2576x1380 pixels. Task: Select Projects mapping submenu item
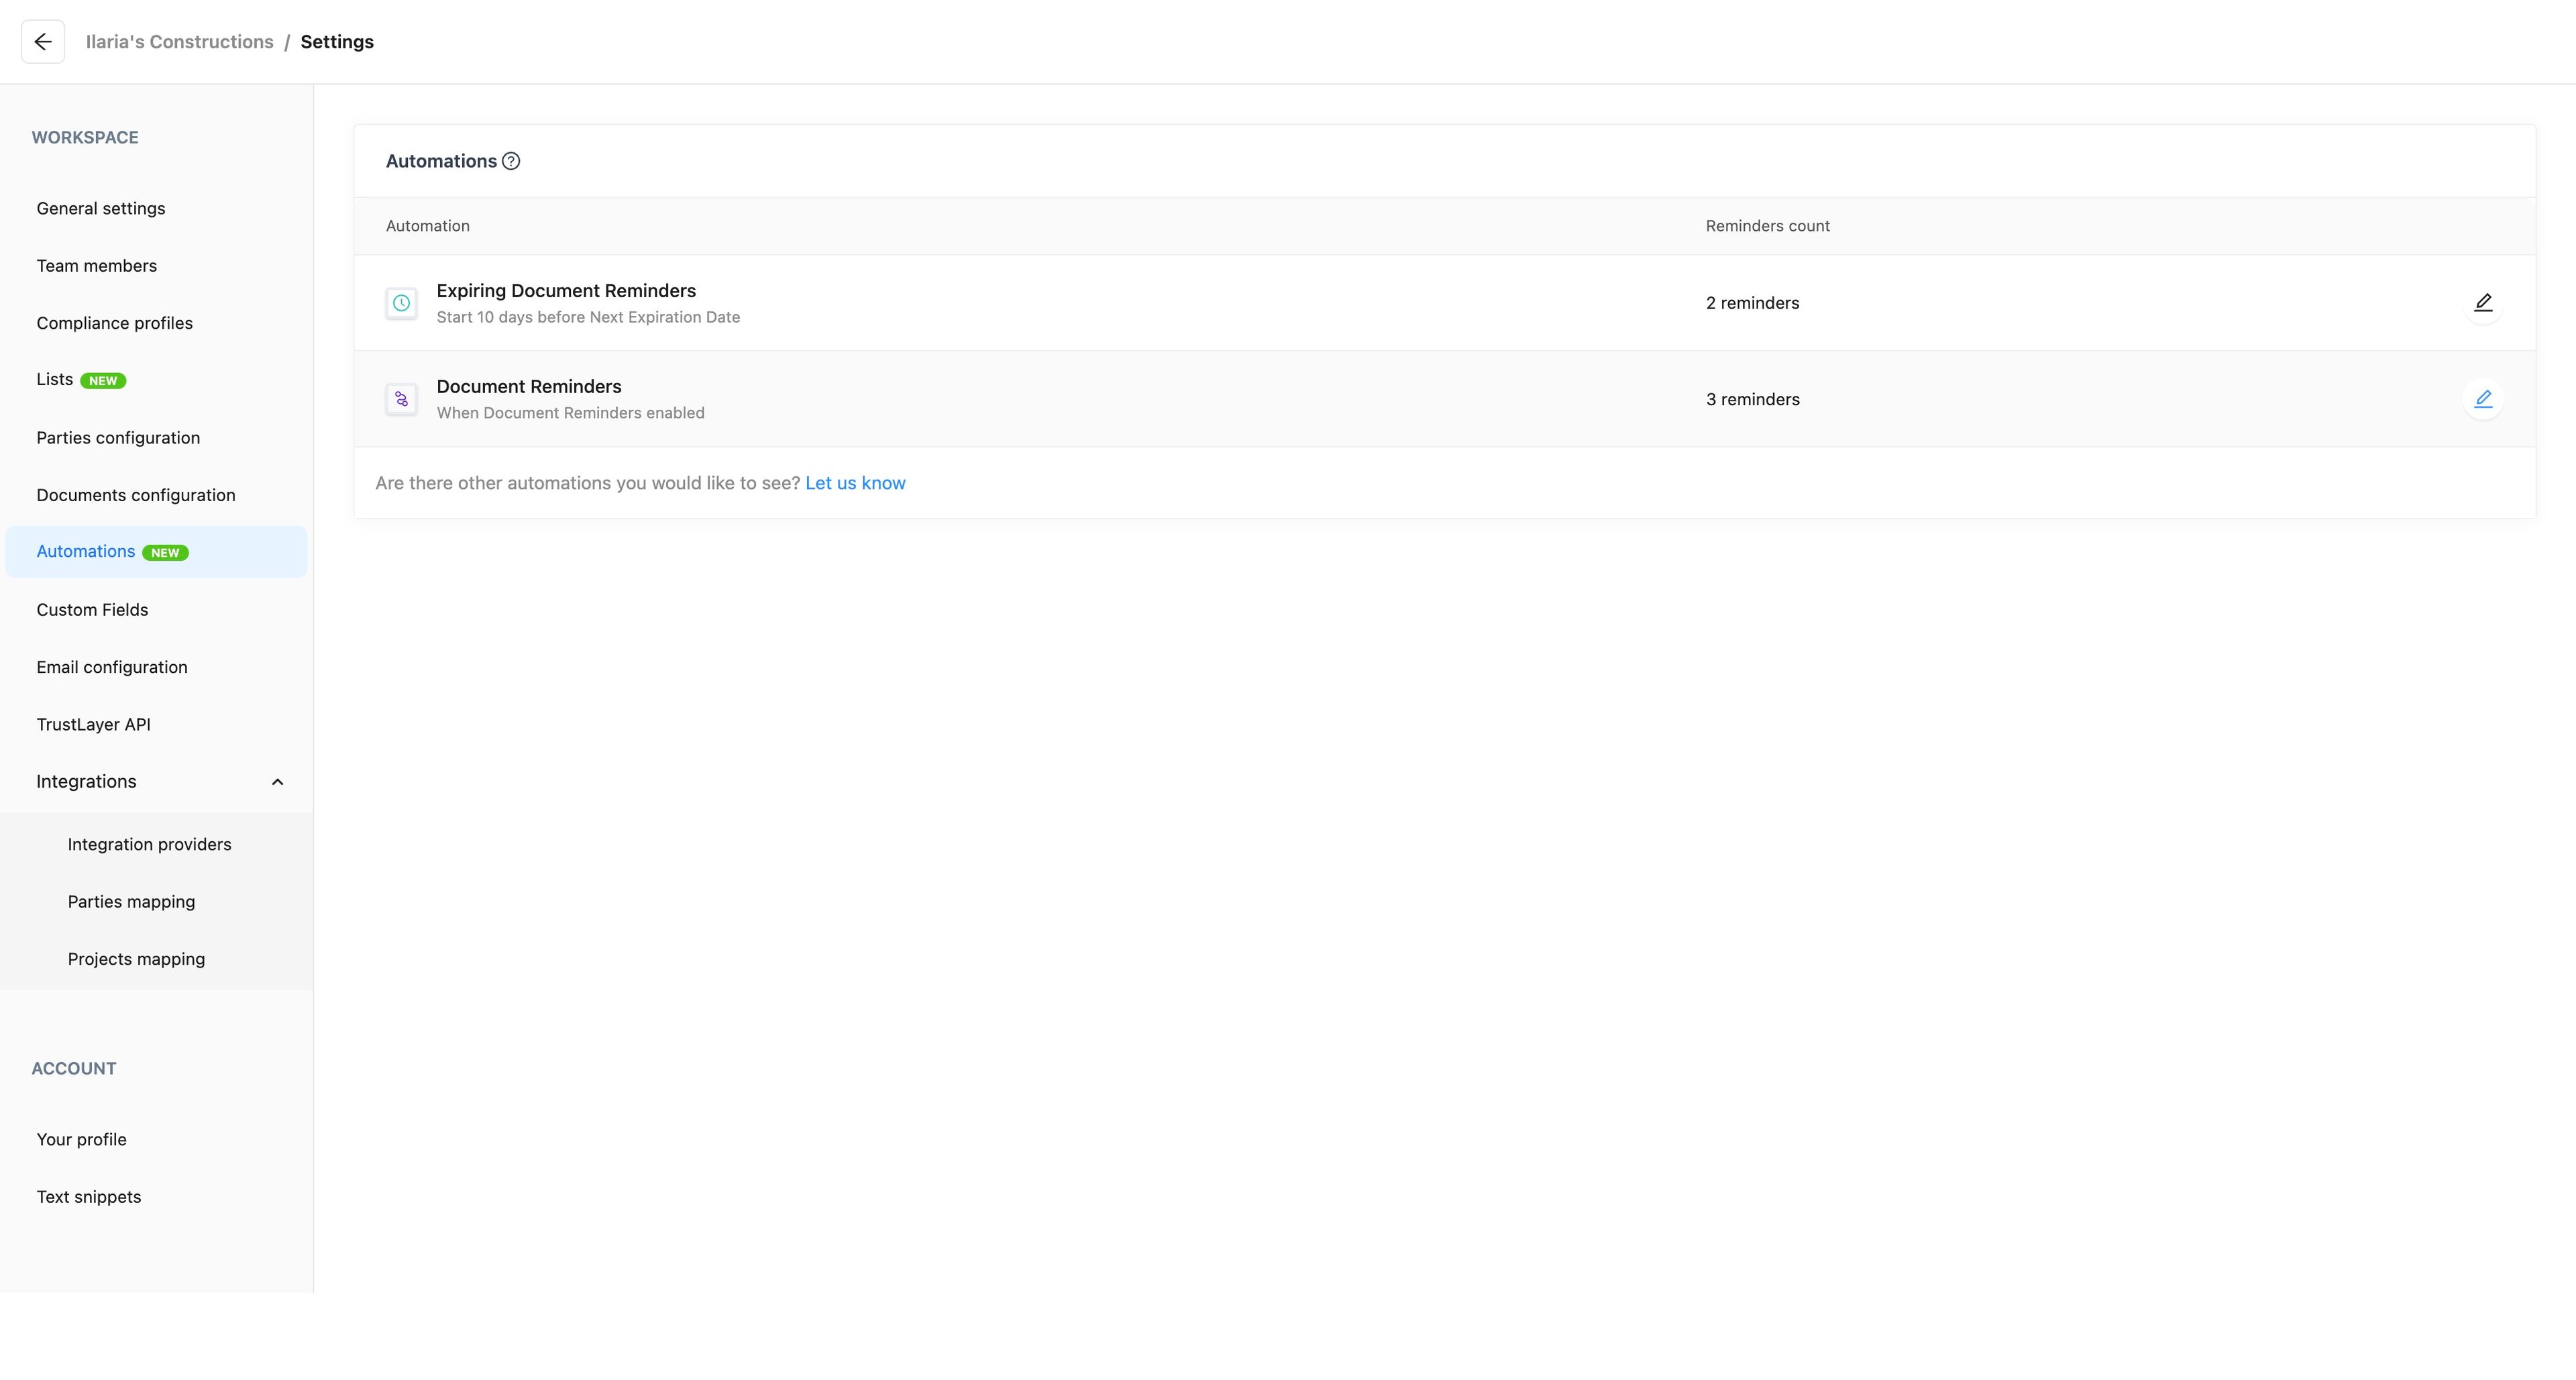(x=136, y=959)
